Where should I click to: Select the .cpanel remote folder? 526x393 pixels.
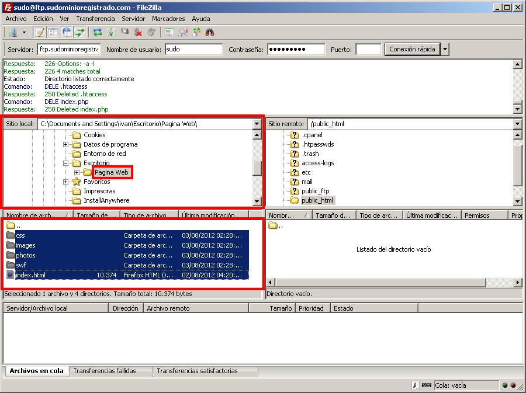point(312,135)
